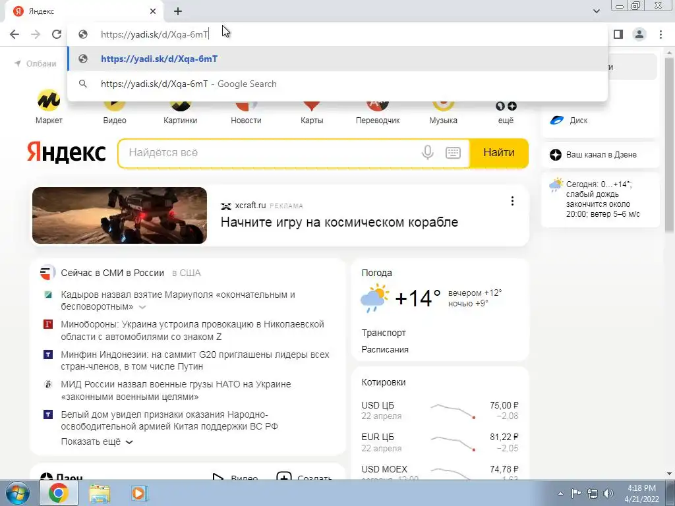Open the Белый дом Китай headline

pos(169,420)
